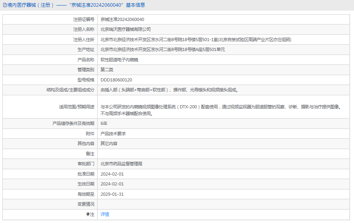Click 批准日期 value 2024-02-01
The width and height of the screenshot is (354, 223).
112,174
